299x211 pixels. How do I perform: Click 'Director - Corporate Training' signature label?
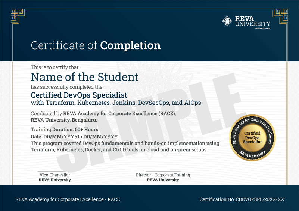coord(163,175)
